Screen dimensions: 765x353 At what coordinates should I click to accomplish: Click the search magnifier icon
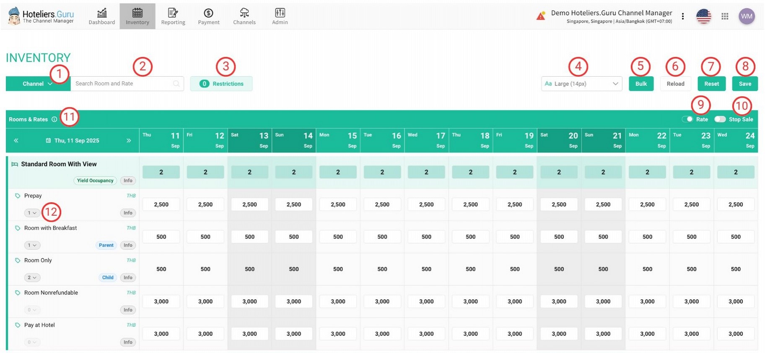click(176, 84)
